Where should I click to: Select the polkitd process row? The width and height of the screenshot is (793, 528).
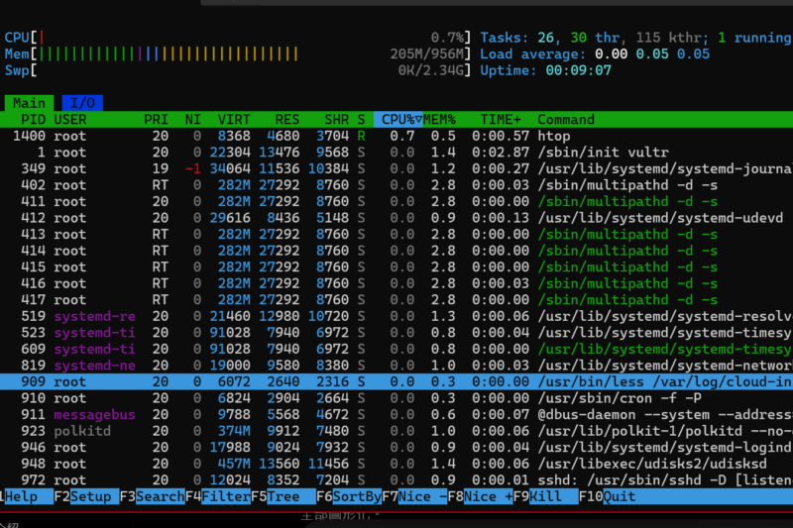point(396,431)
